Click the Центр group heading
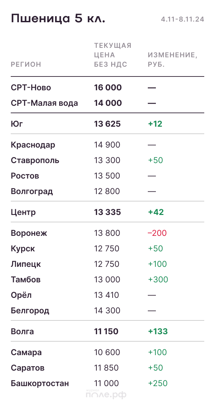 pos(23,212)
